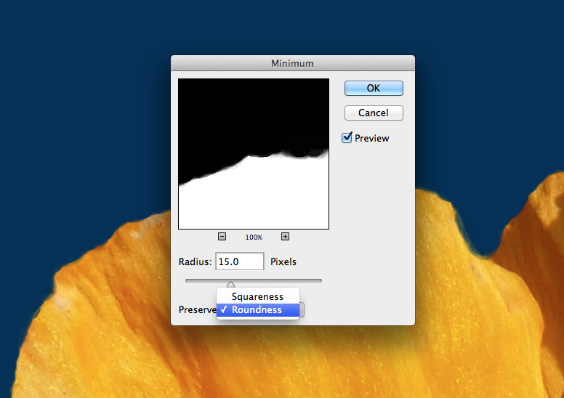This screenshot has height=398, width=564.
Task: Click the Pixels unit label
Action: [283, 261]
